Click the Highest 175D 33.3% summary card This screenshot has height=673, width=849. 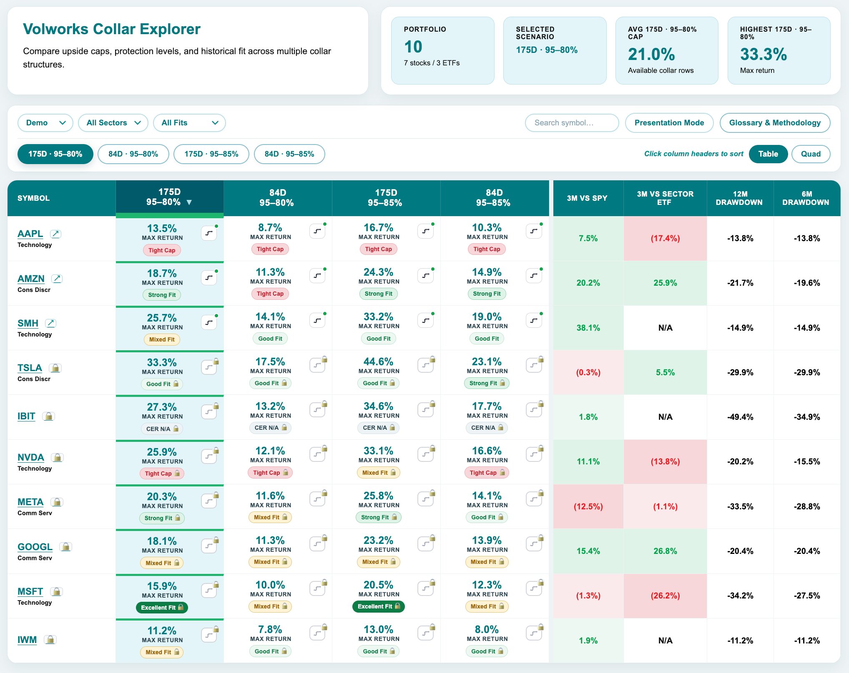coord(779,50)
